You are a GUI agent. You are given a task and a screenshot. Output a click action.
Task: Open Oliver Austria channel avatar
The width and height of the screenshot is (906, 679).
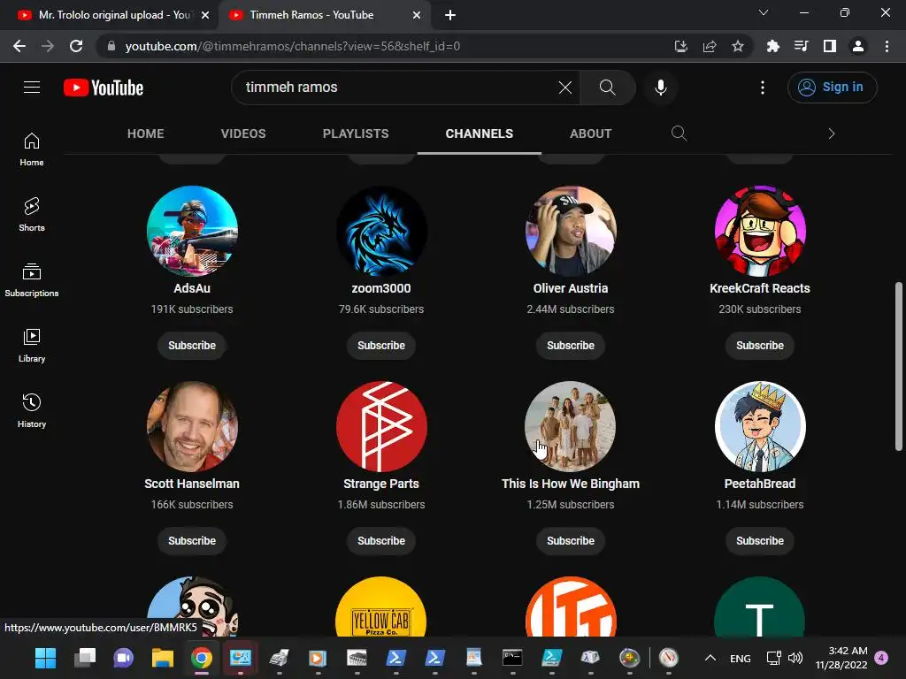point(571,231)
